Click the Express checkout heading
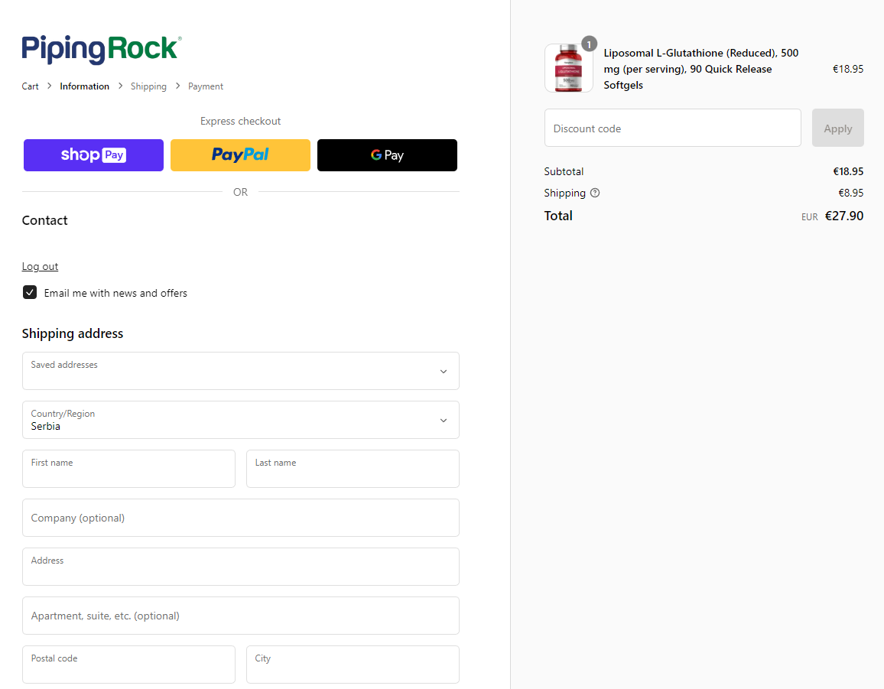The image size is (884, 689). point(240,122)
